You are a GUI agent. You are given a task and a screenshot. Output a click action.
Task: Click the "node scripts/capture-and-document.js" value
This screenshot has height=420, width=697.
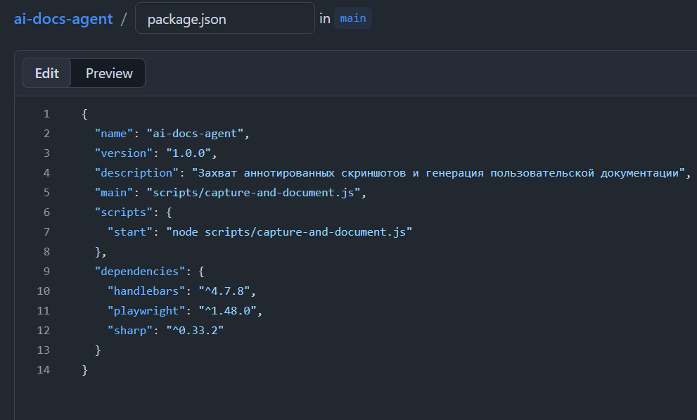coord(289,231)
